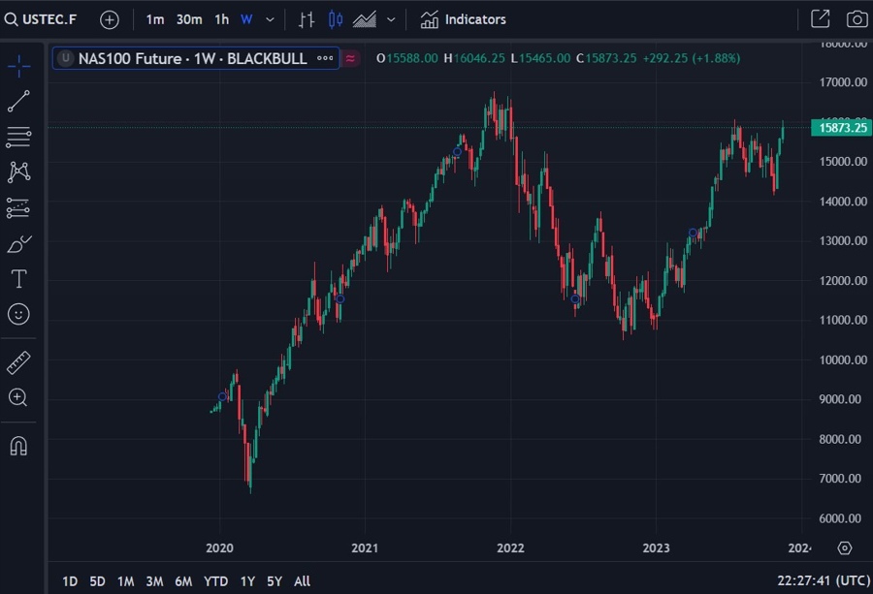Select the forecasting and measurement tool
Screen dimensions: 873x594
tap(18, 207)
